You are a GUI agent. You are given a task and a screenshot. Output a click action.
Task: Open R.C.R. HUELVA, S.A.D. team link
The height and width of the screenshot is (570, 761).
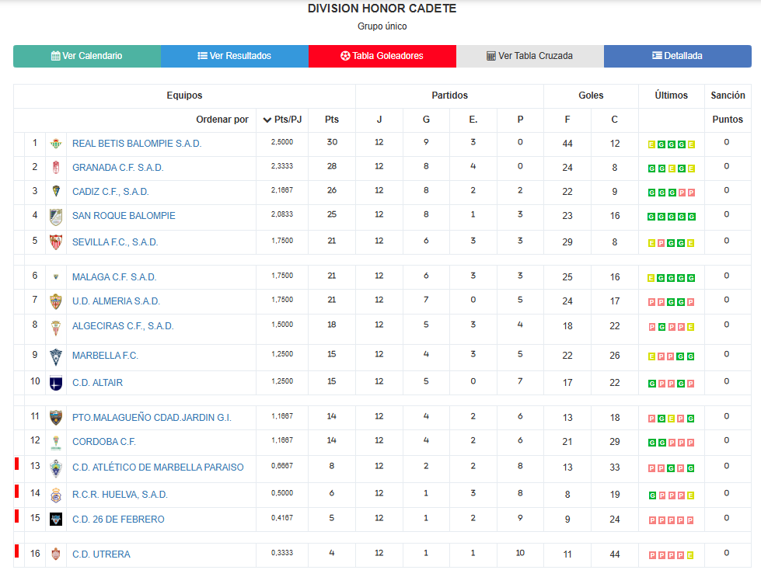coord(120,495)
